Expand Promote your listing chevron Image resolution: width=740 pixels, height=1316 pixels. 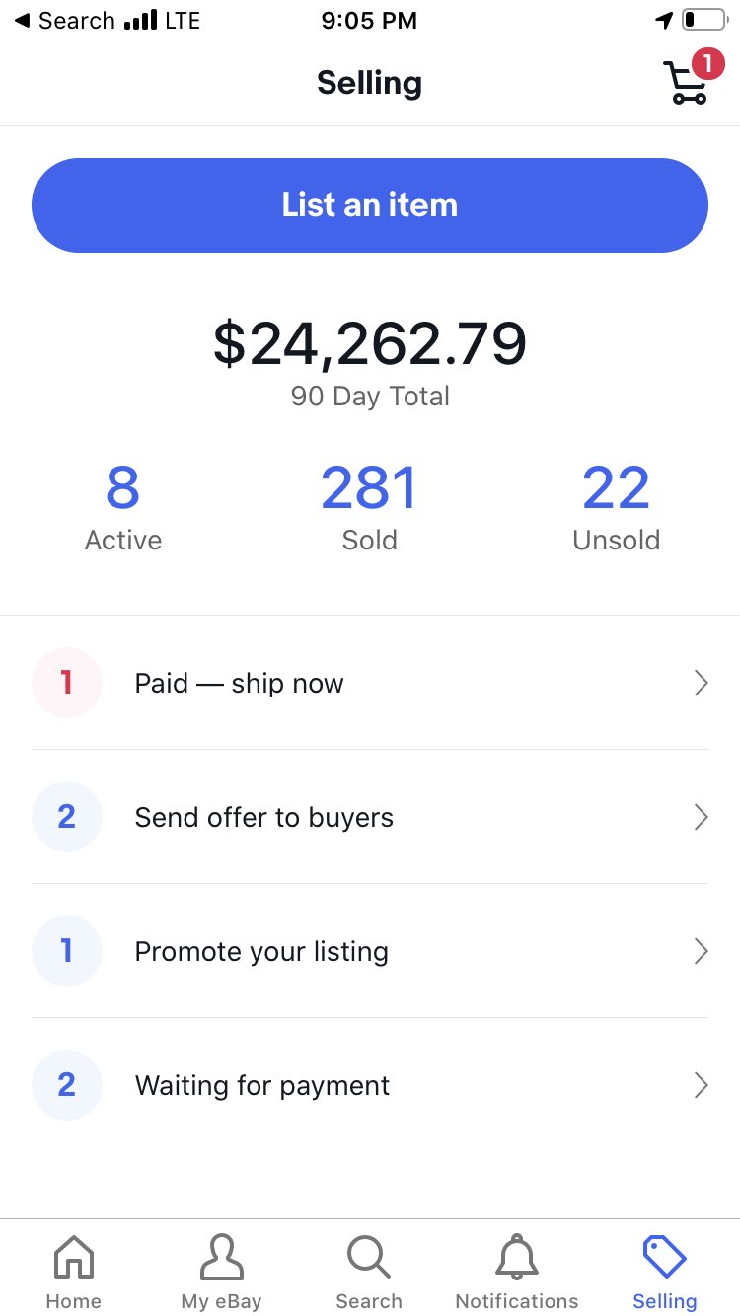pyautogui.click(x=701, y=951)
